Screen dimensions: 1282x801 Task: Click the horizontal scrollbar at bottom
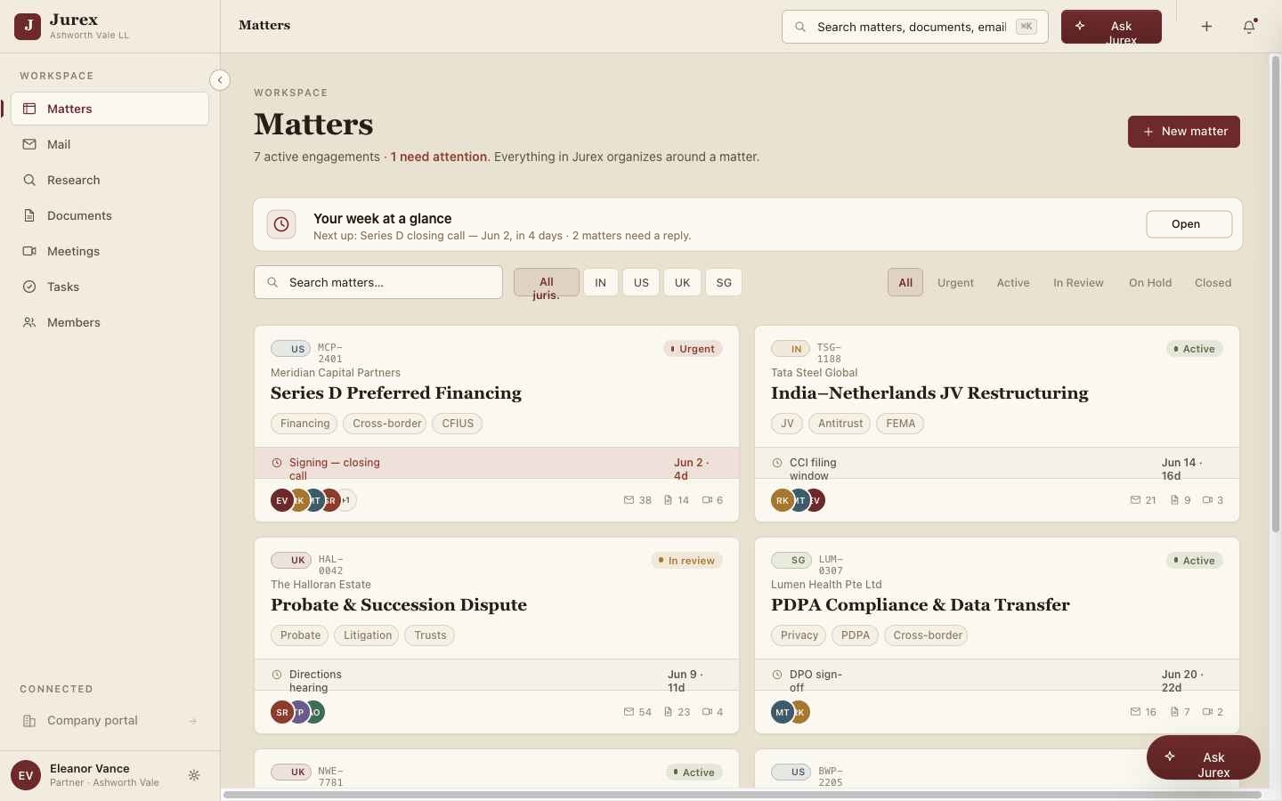click(x=742, y=794)
